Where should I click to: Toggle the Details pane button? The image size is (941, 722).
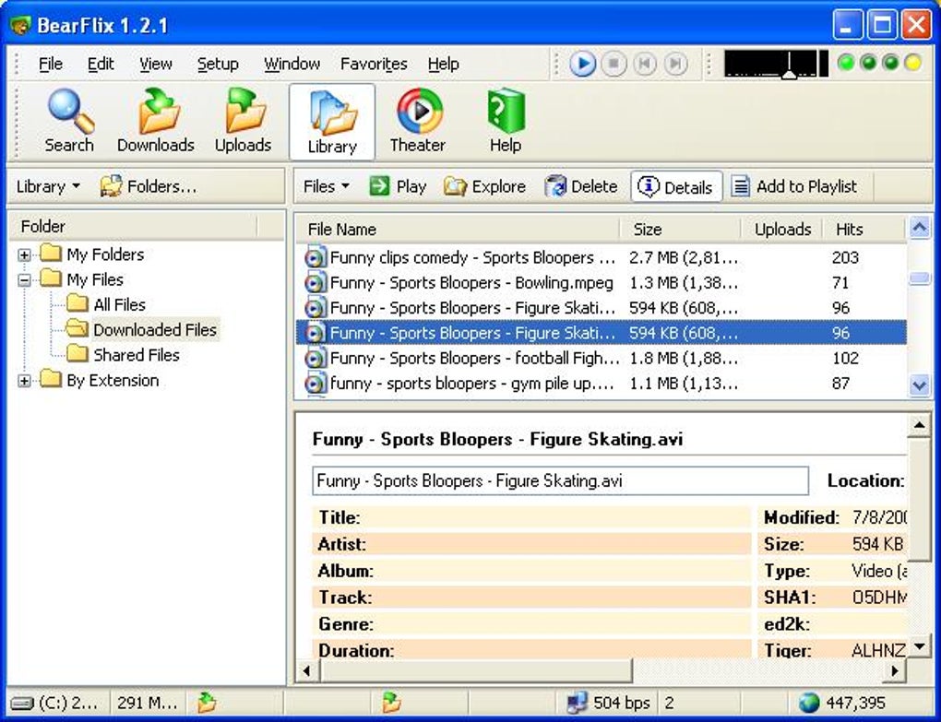(x=676, y=187)
